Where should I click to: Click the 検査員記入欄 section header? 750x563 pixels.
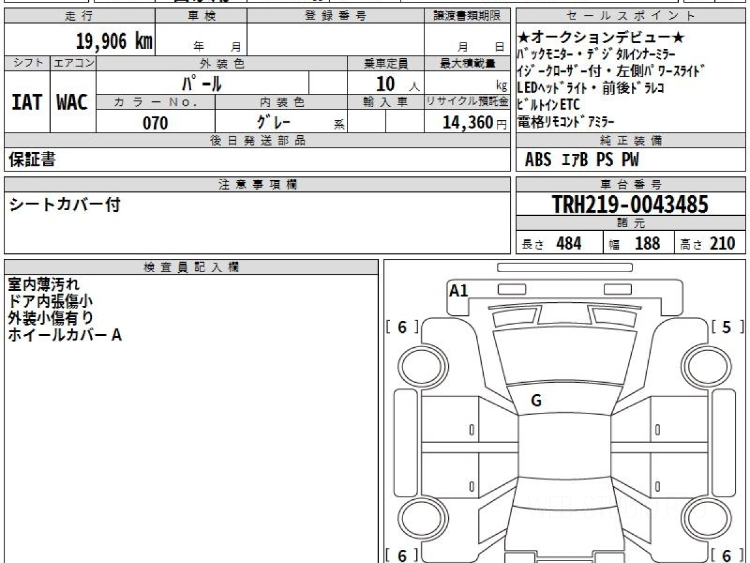[x=191, y=267]
